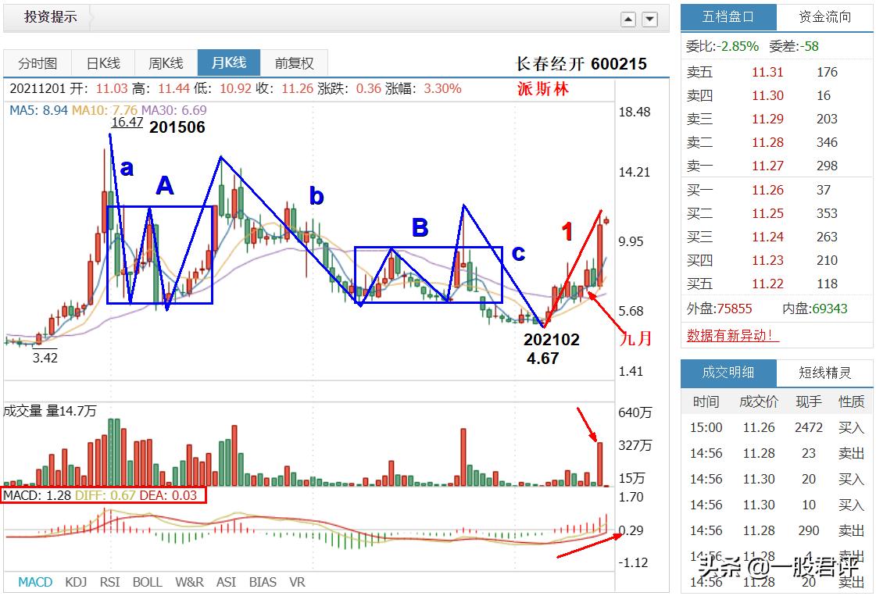
Task: Click the down arrow beside 投资提示
Action: [649, 18]
